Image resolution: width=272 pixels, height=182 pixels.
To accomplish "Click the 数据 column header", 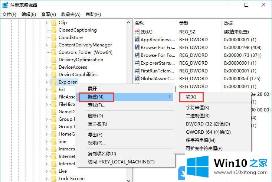I will coord(228,23).
